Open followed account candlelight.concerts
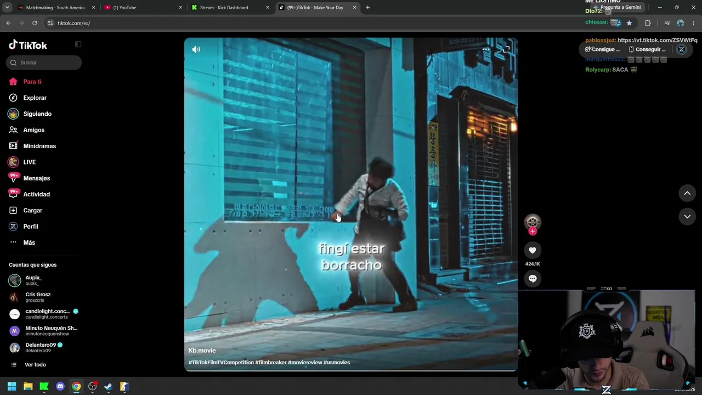 tap(44, 314)
